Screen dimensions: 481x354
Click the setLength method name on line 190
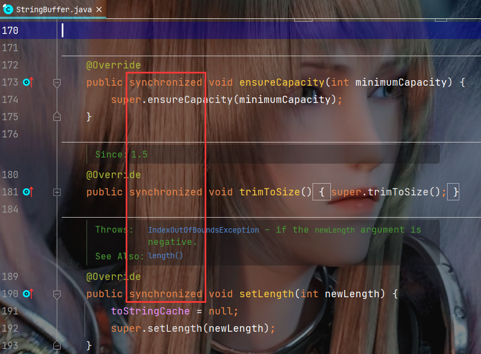pyautogui.click(x=266, y=294)
